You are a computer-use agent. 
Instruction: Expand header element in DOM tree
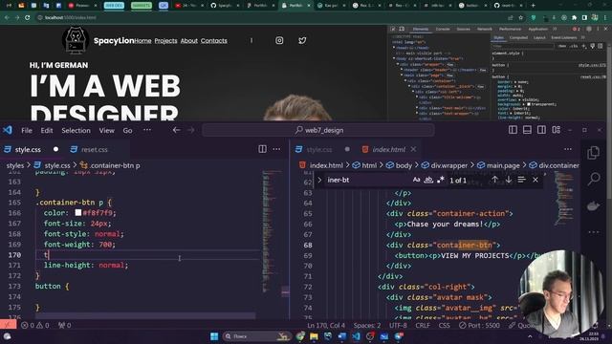coord(402,70)
